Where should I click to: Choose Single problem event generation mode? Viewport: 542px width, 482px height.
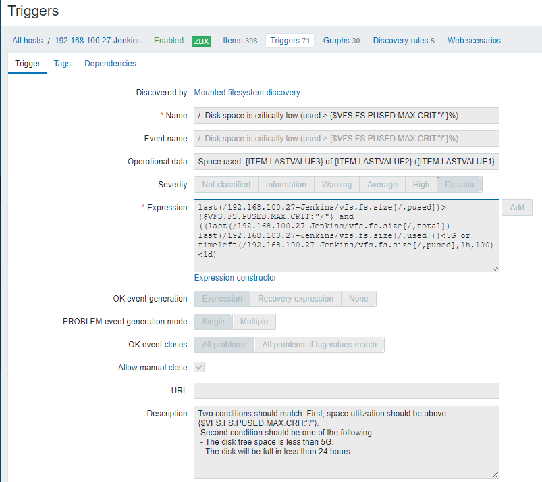click(x=213, y=322)
